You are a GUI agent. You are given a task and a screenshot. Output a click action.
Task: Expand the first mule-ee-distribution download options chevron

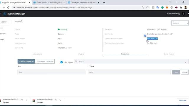27,101
